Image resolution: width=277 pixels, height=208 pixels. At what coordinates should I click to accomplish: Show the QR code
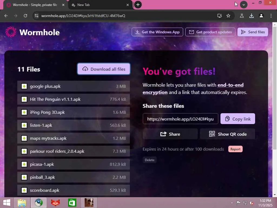227,134
